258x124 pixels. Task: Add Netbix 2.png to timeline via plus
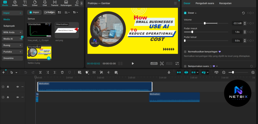(x=49, y=58)
